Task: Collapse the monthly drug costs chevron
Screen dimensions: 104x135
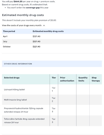Action: pyautogui.click(x=44, y=26)
